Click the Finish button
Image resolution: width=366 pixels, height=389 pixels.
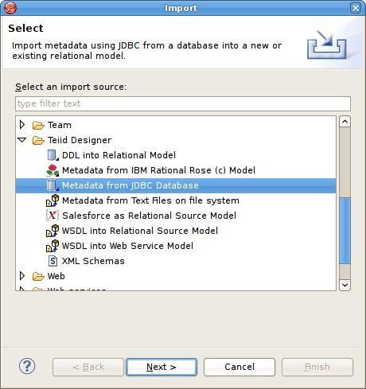point(317,367)
